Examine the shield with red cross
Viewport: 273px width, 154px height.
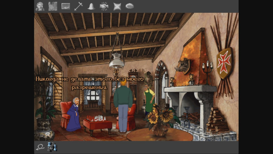point(224,63)
